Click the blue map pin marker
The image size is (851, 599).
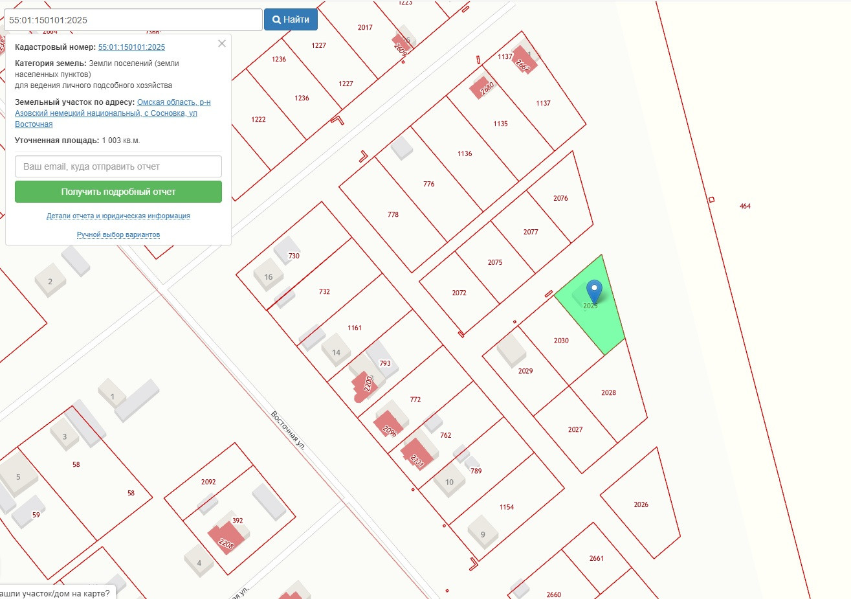(594, 291)
